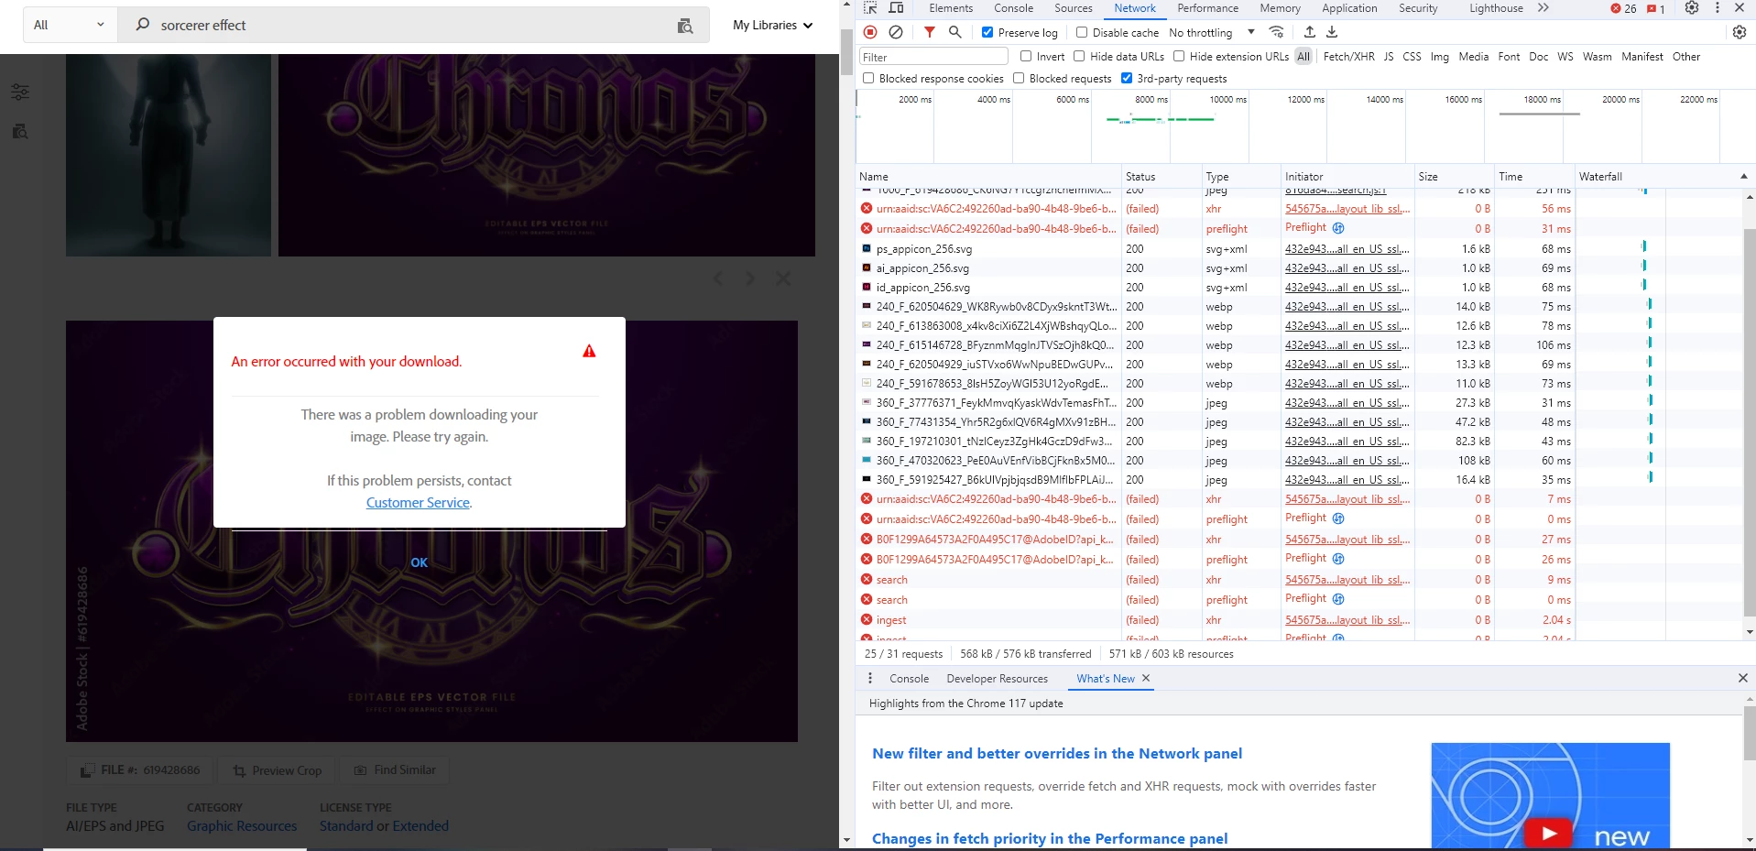
Task: Open New filter and better overrides article
Action: click(1056, 753)
